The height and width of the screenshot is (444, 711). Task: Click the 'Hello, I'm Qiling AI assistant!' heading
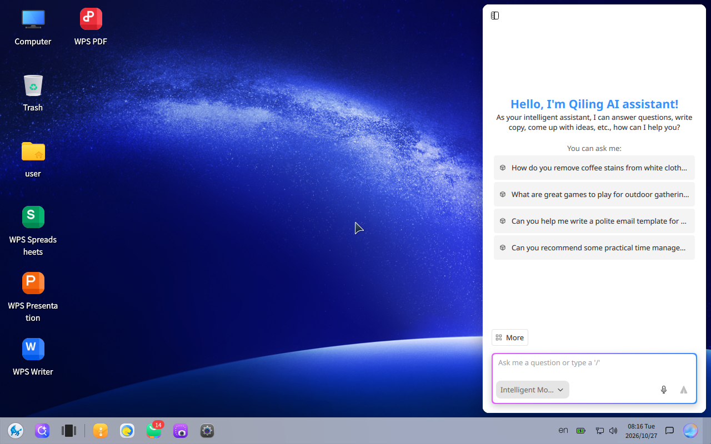594,104
